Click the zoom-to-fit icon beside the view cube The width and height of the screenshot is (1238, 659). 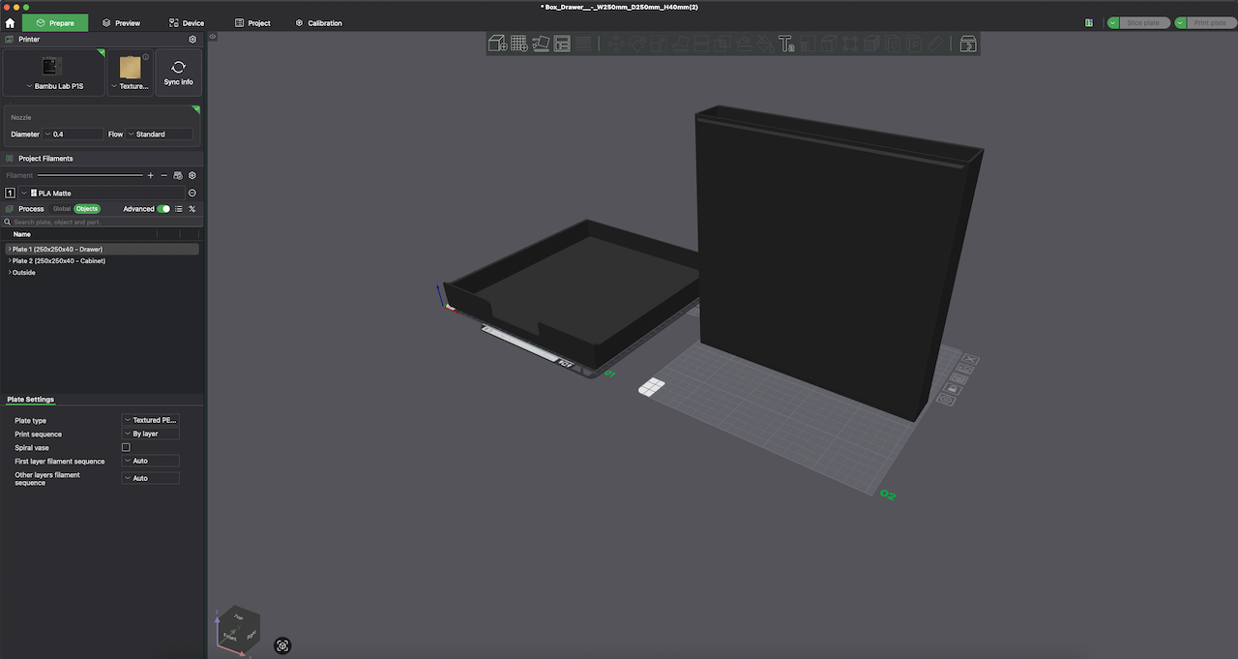click(x=283, y=645)
